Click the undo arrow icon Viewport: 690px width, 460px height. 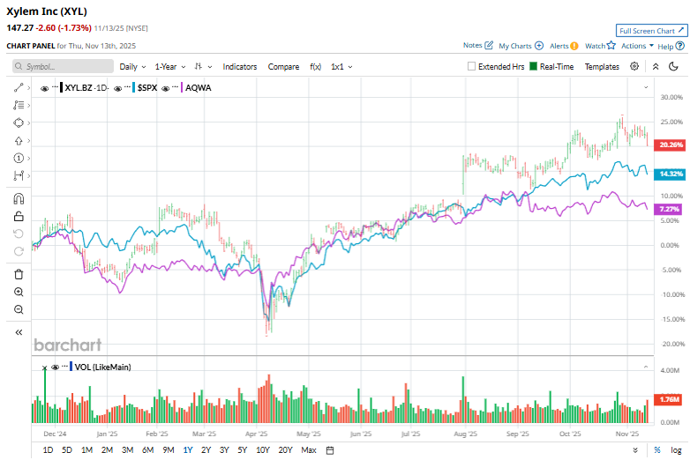click(x=19, y=234)
